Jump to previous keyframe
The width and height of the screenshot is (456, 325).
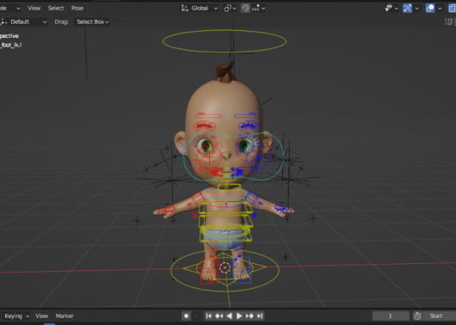pyautogui.click(x=219, y=316)
